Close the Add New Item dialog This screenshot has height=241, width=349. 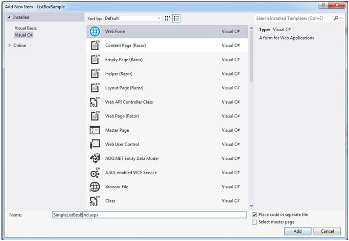tap(337, 5)
